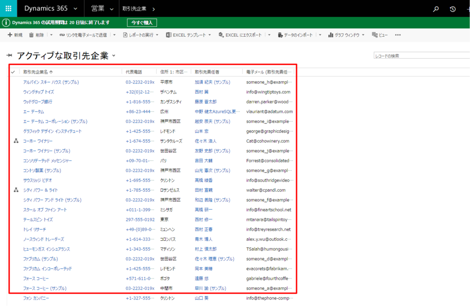Open account ヒューモンガス インシュアランス
Viewport: 470px width, 306px height.
46,249
